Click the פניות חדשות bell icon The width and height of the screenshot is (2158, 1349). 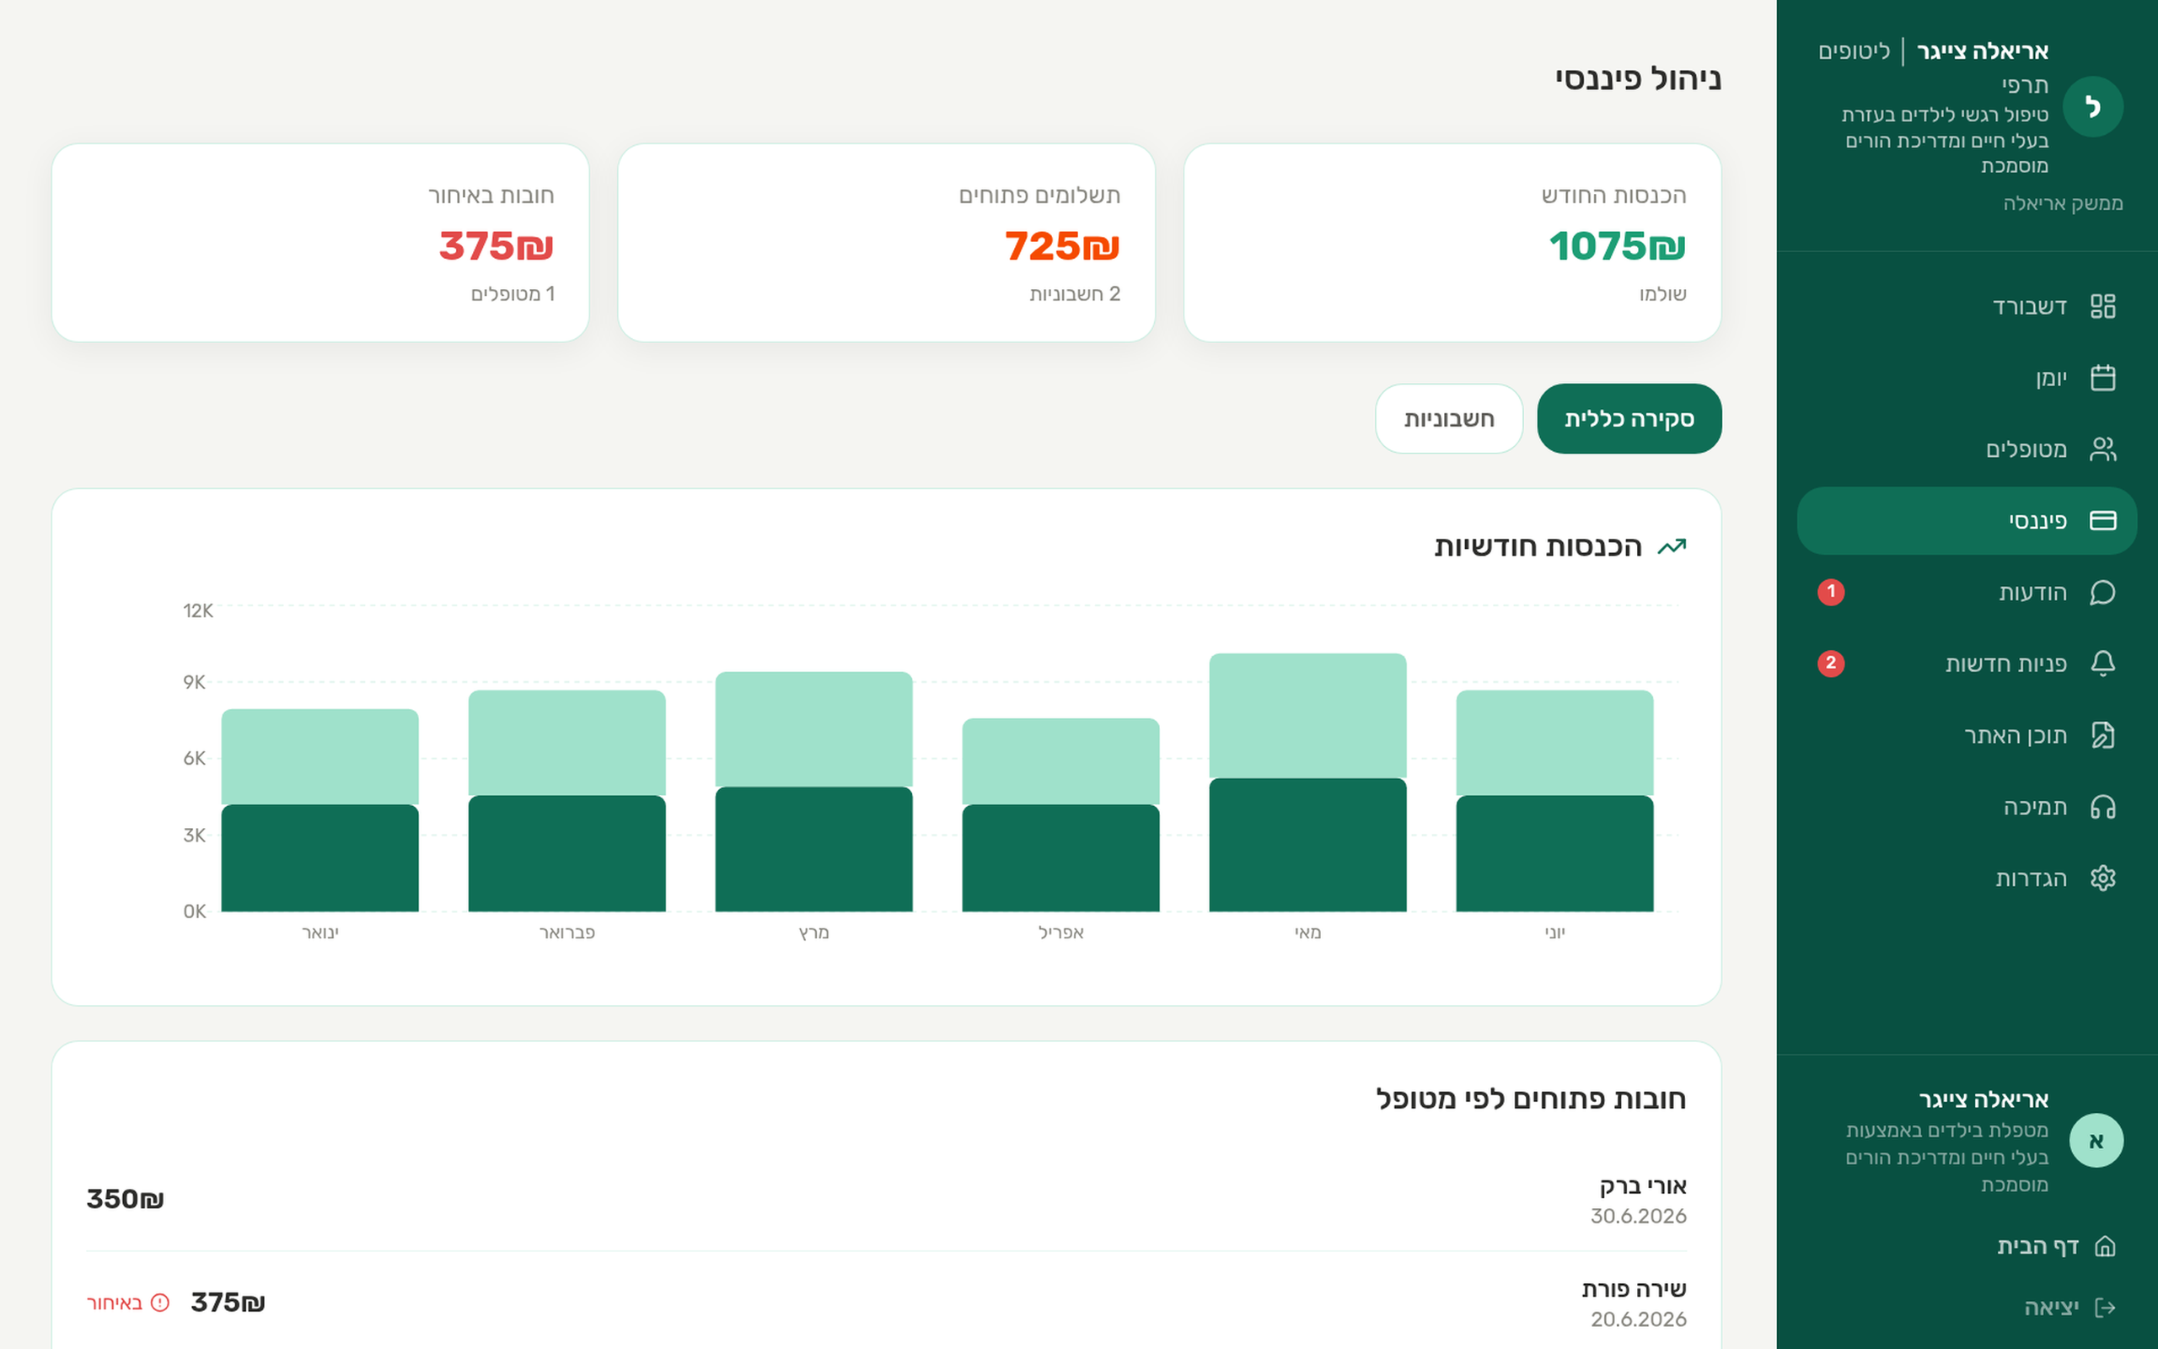click(x=2102, y=664)
